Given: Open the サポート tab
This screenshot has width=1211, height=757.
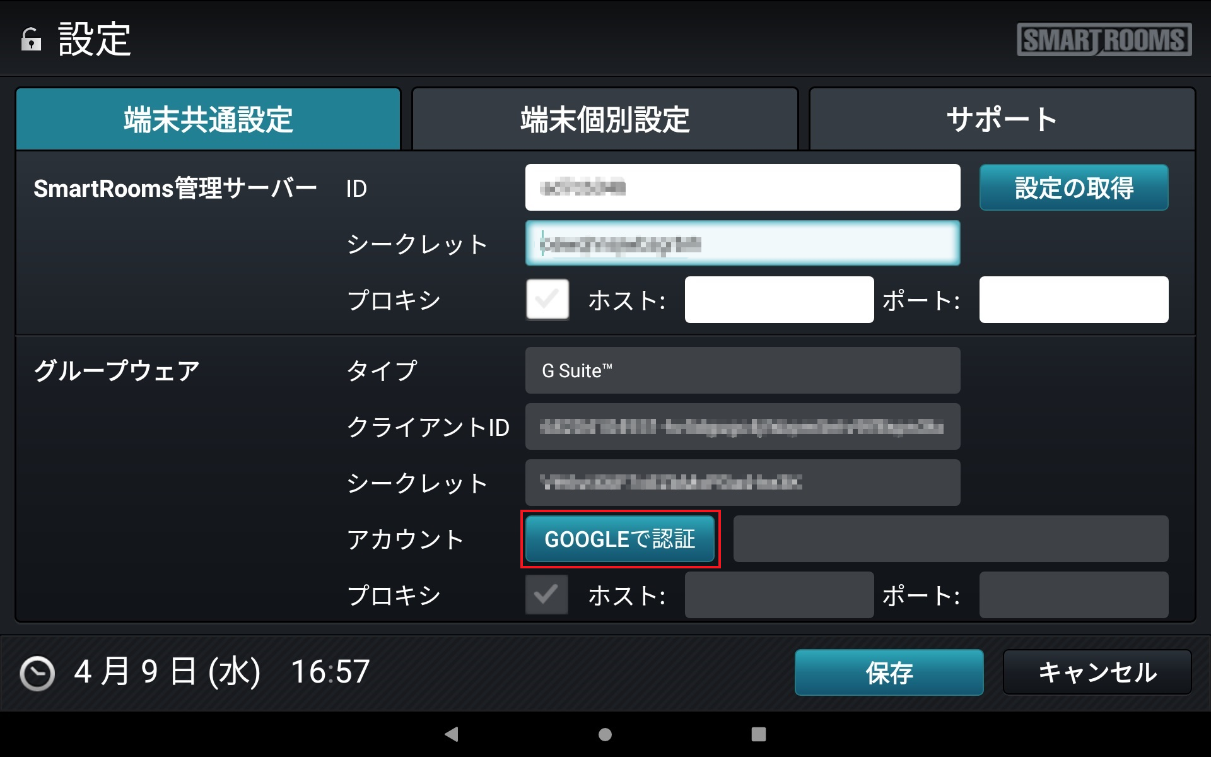Looking at the screenshot, I should click(x=1002, y=119).
